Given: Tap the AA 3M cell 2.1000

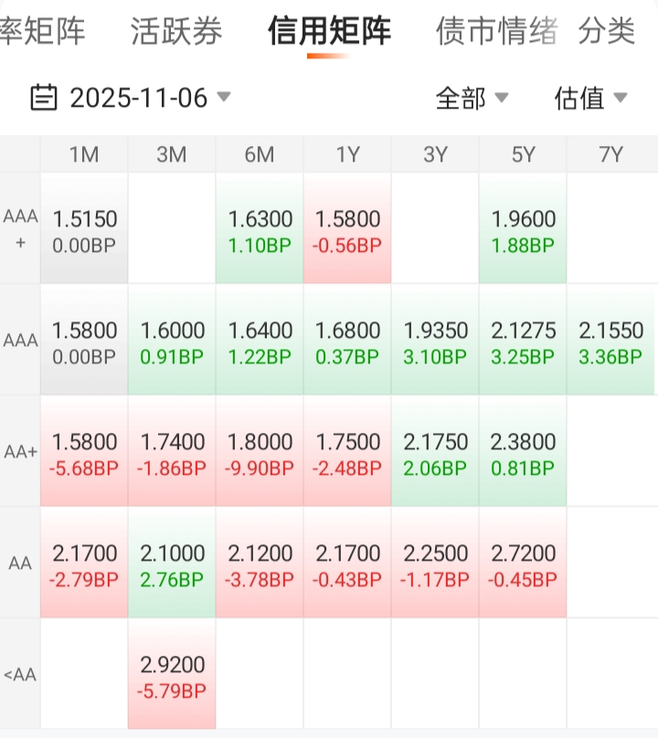Looking at the screenshot, I should point(172,564).
